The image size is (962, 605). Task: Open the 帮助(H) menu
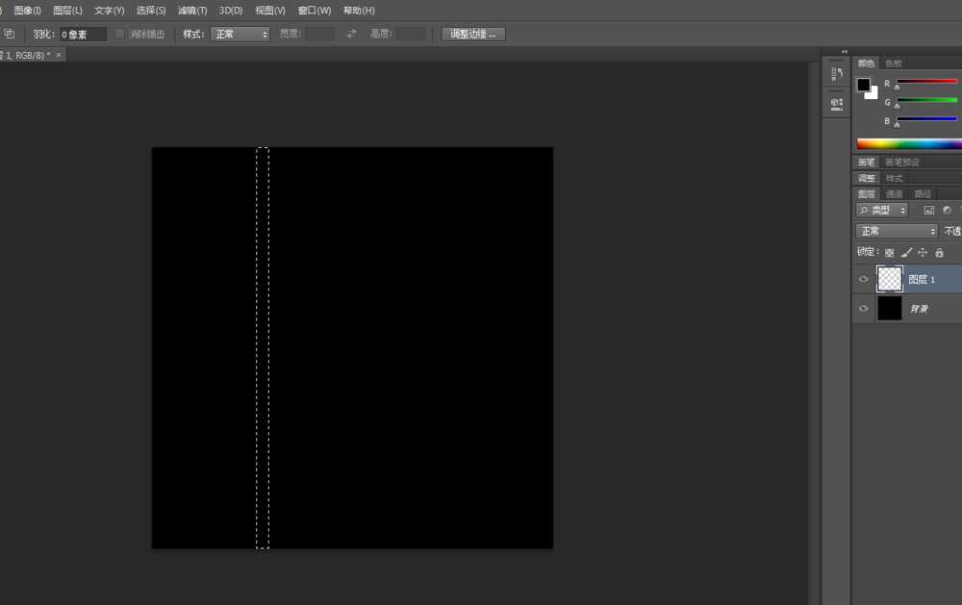(x=359, y=11)
